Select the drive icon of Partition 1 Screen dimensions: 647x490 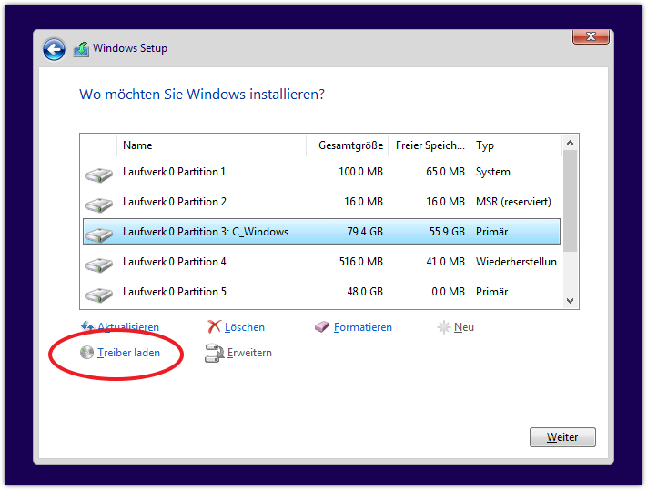(x=98, y=175)
